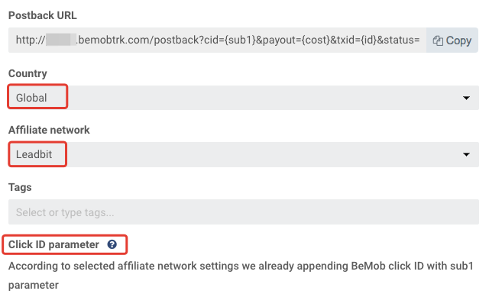The image size is (489, 294).
Task: Click the Postback URL text field
Action: [217, 40]
